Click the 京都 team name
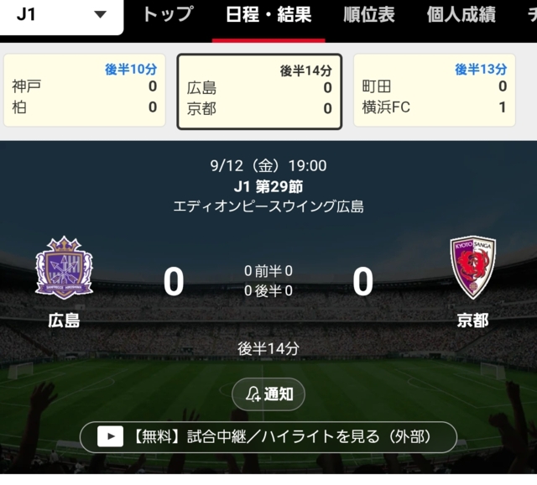This screenshot has height=485, width=537. coord(473,321)
